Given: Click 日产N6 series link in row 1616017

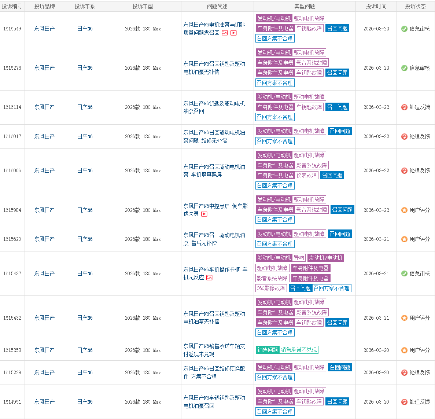Looking at the screenshot, I should tap(85, 136).
